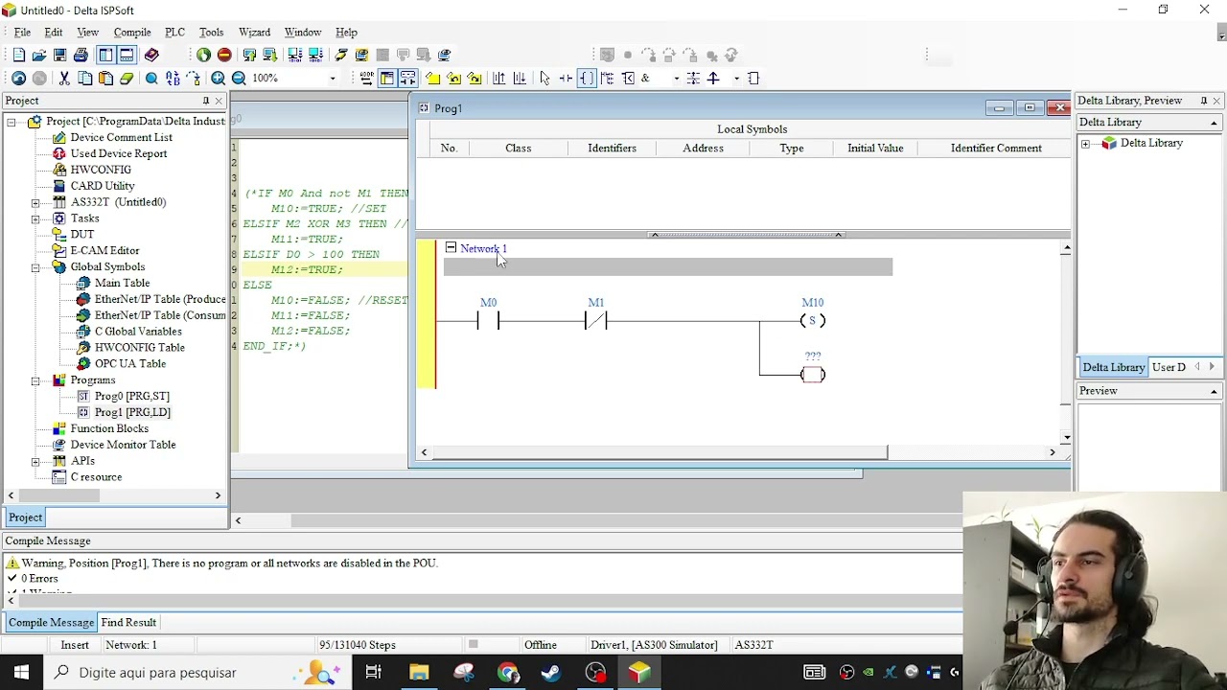Collapse the Programs tree node

click(35, 380)
